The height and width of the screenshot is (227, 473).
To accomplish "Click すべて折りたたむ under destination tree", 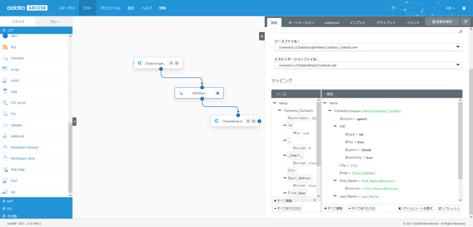I will 361,208.
